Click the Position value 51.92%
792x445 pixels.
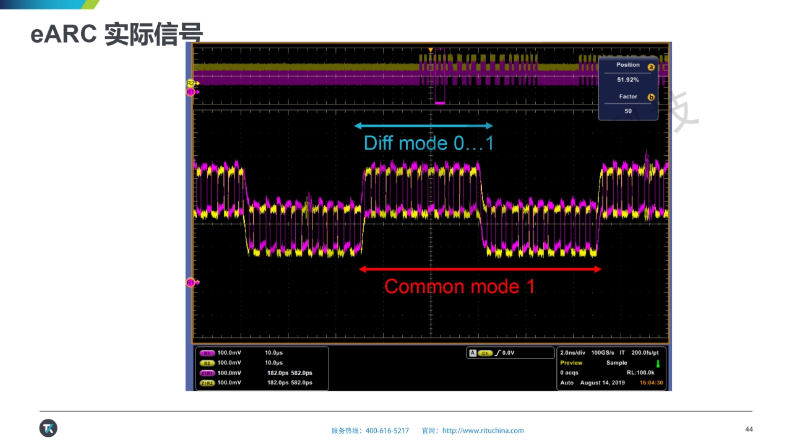[628, 80]
